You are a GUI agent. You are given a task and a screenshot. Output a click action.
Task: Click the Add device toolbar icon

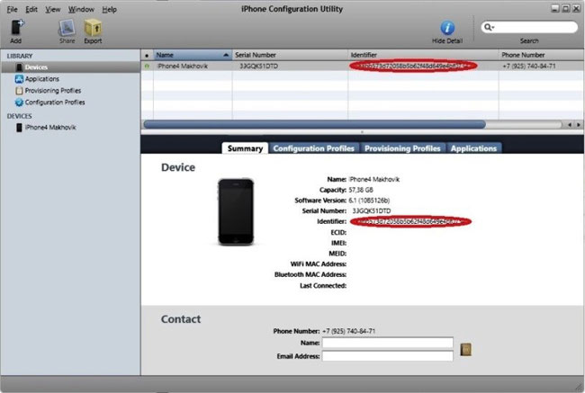(x=17, y=28)
